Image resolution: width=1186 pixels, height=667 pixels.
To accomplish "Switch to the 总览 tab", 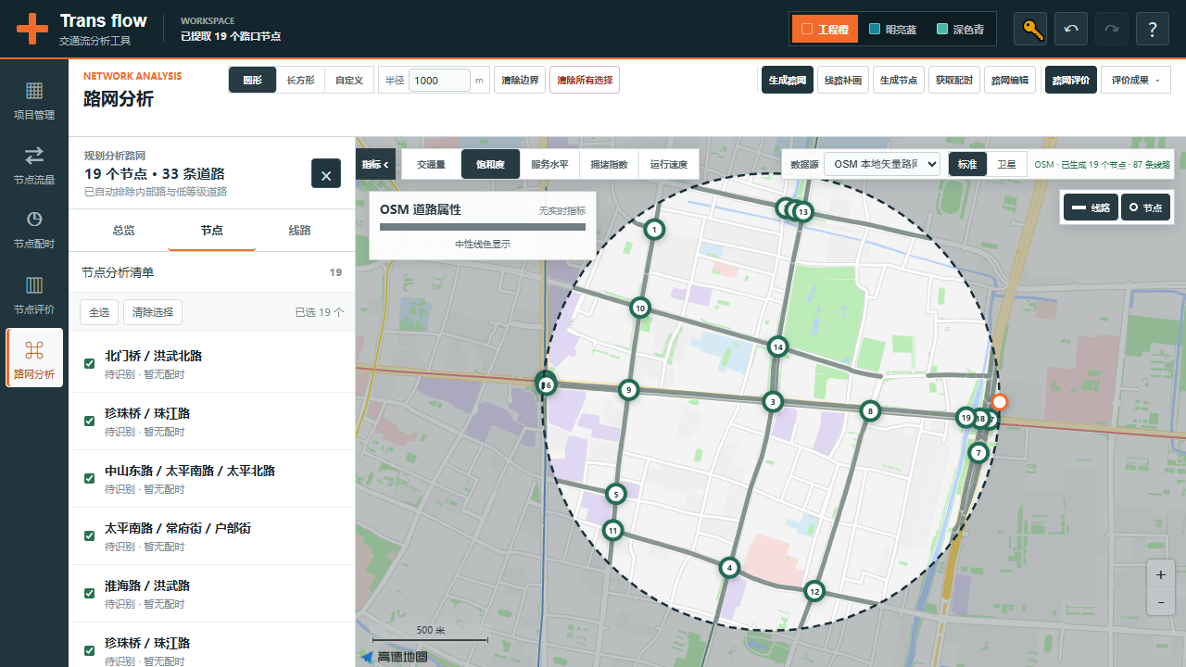I will pyautogui.click(x=123, y=230).
